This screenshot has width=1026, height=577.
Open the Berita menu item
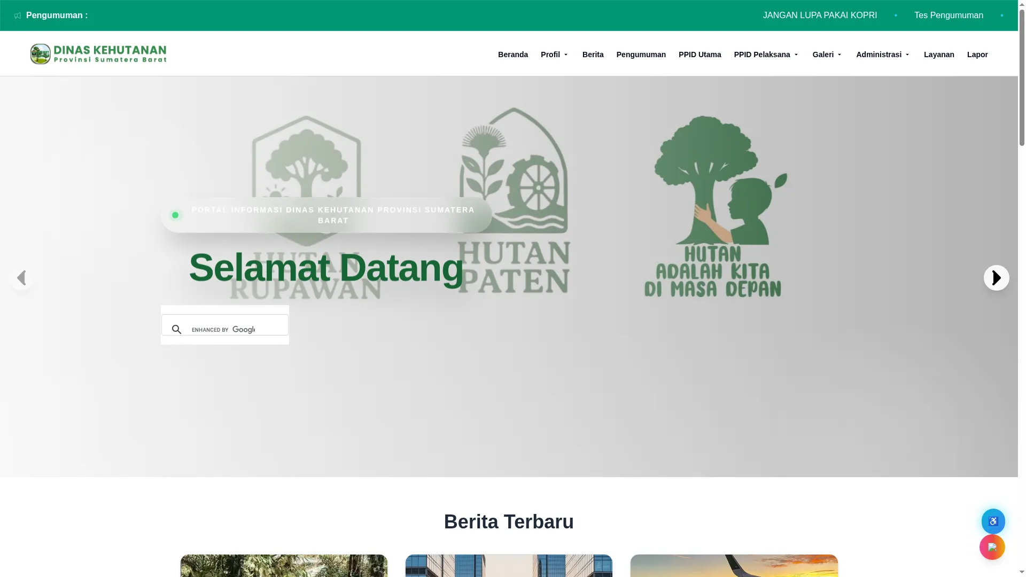tap(593, 54)
